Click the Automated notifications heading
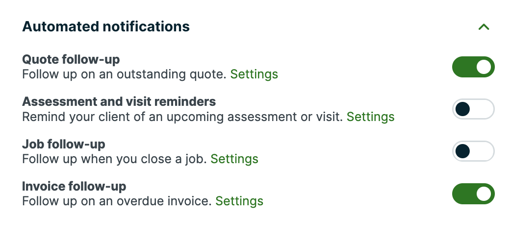Screen dimensions: 512x243 pos(106,26)
